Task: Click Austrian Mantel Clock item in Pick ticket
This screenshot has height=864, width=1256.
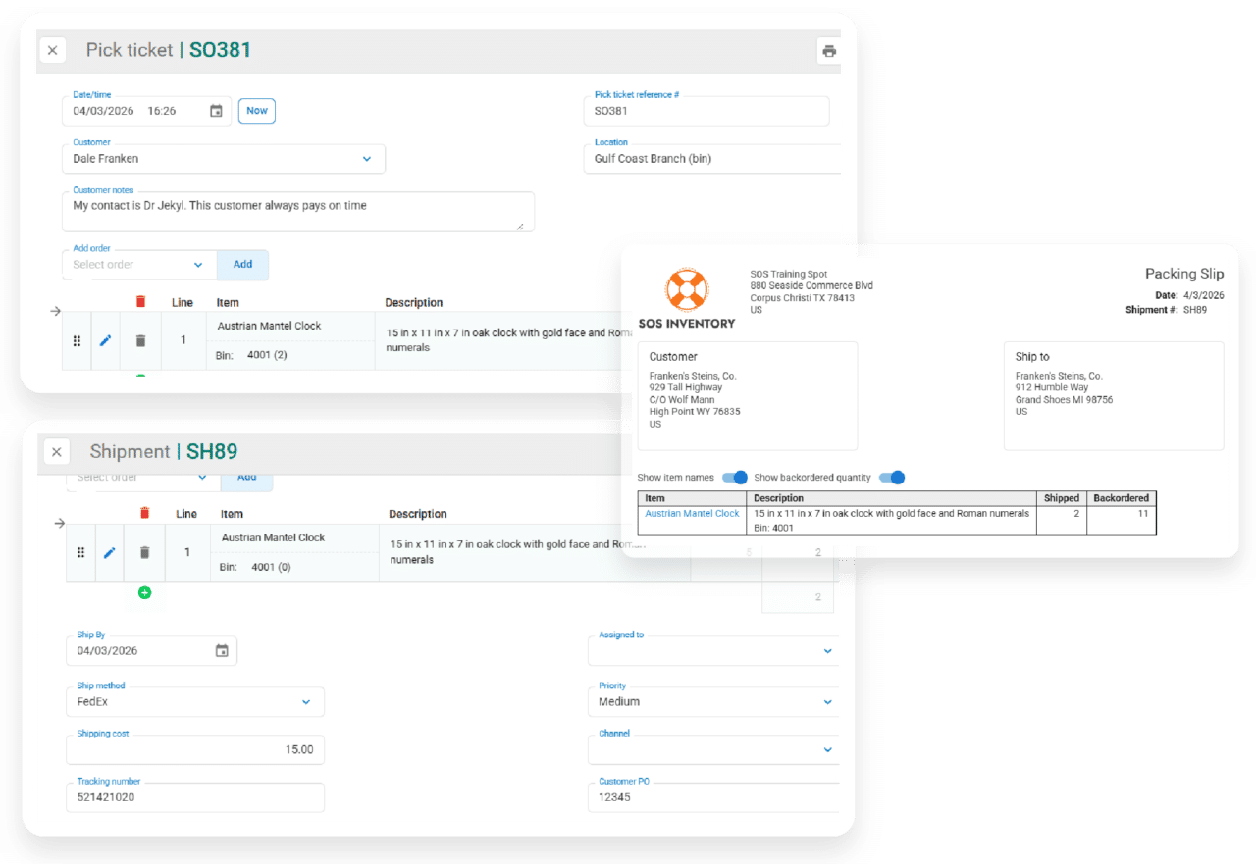Action: 270,327
